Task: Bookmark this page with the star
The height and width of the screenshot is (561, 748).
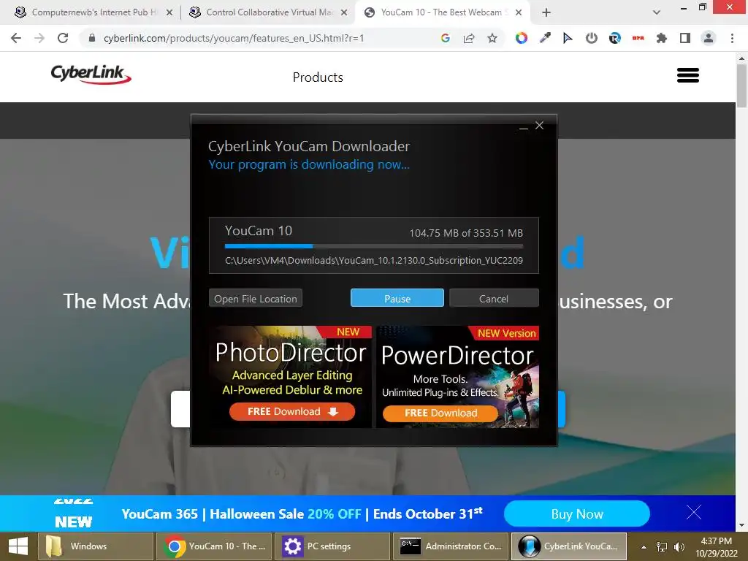Action: (492, 38)
